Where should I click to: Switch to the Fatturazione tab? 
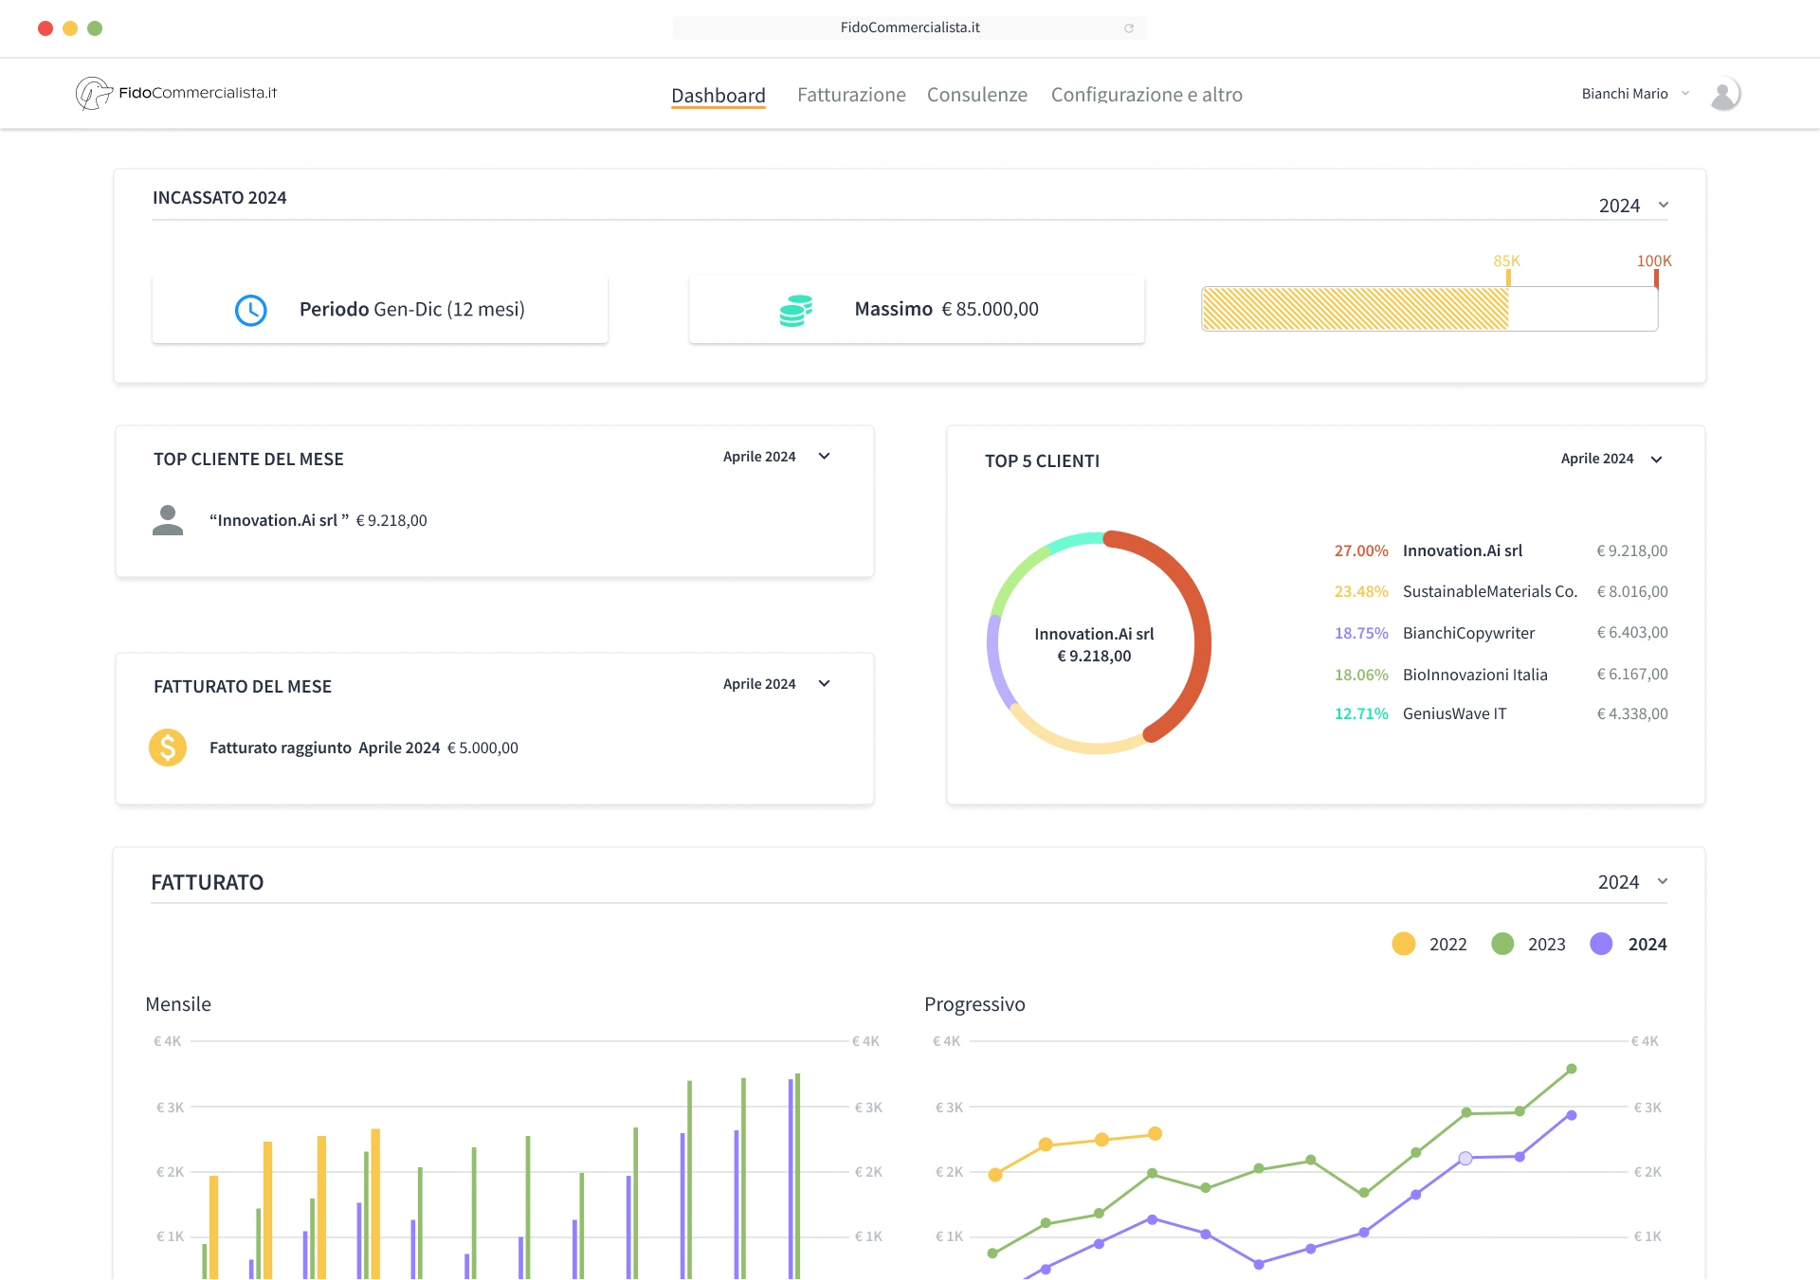click(x=850, y=94)
